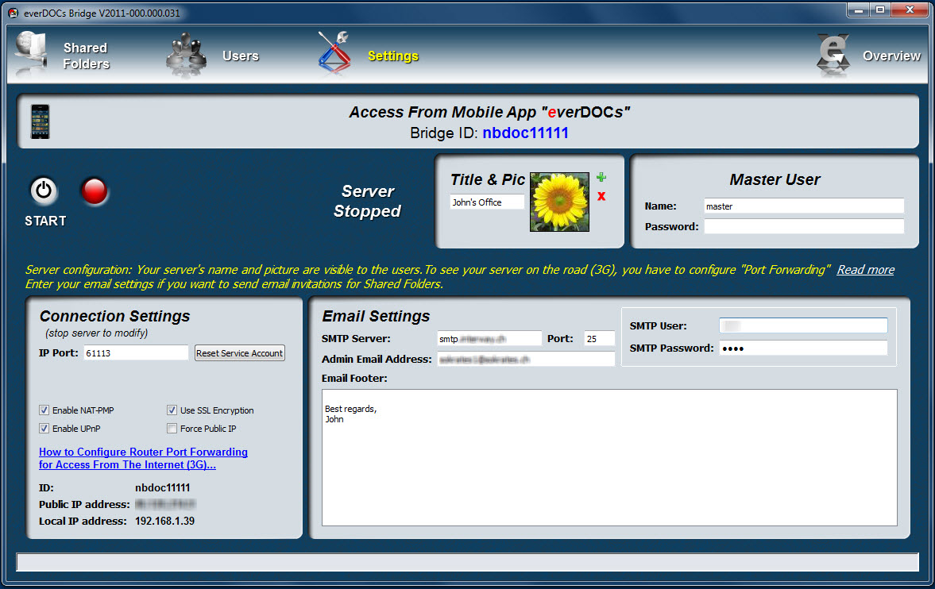The image size is (935, 589).
Task: Remove the picture with red X icon
Action: click(601, 196)
